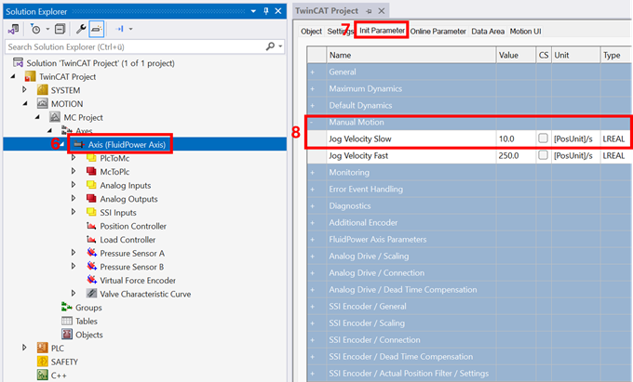Screen dimensions: 633x382
Task: Click the Value column header
Action: [x=516, y=55]
